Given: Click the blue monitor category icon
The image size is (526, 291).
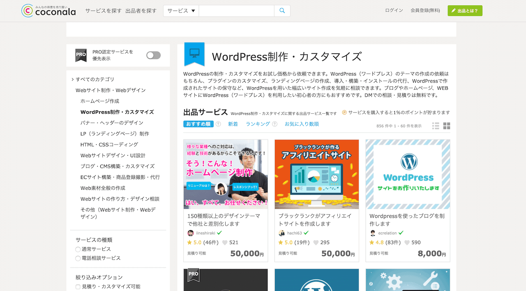Looking at the screenshot, I should click(194, 54).
